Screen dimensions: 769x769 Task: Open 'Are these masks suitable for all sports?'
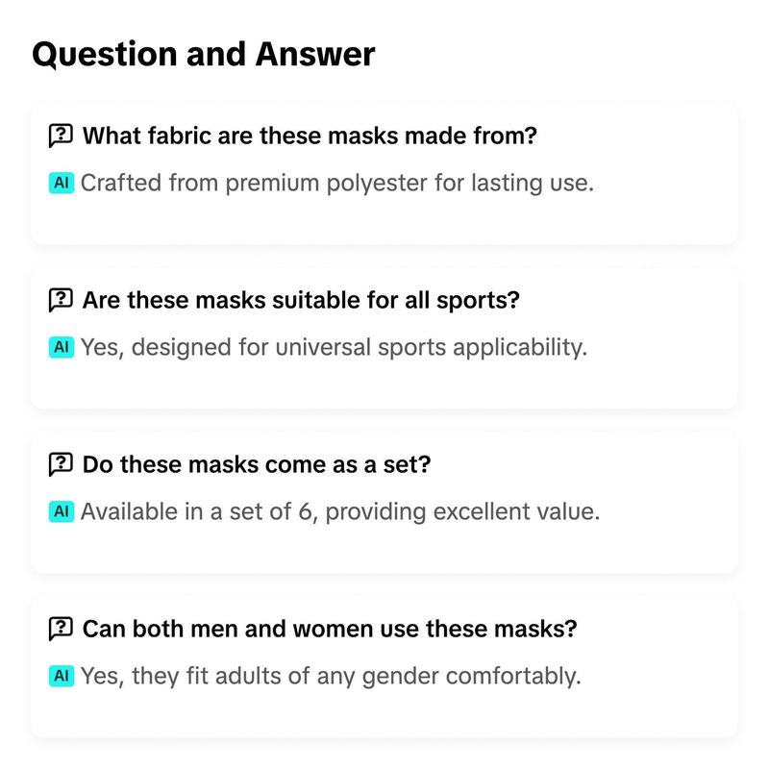click(x=301, y=300)
